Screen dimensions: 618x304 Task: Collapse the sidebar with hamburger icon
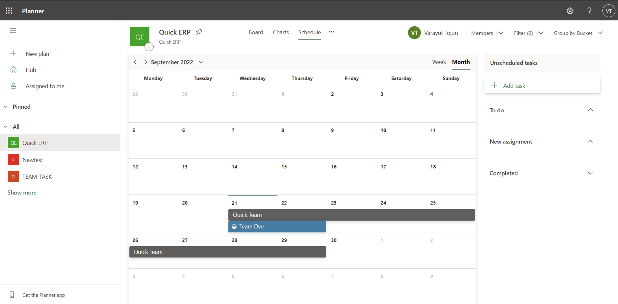pyautogui.click(x=13, y=30)
